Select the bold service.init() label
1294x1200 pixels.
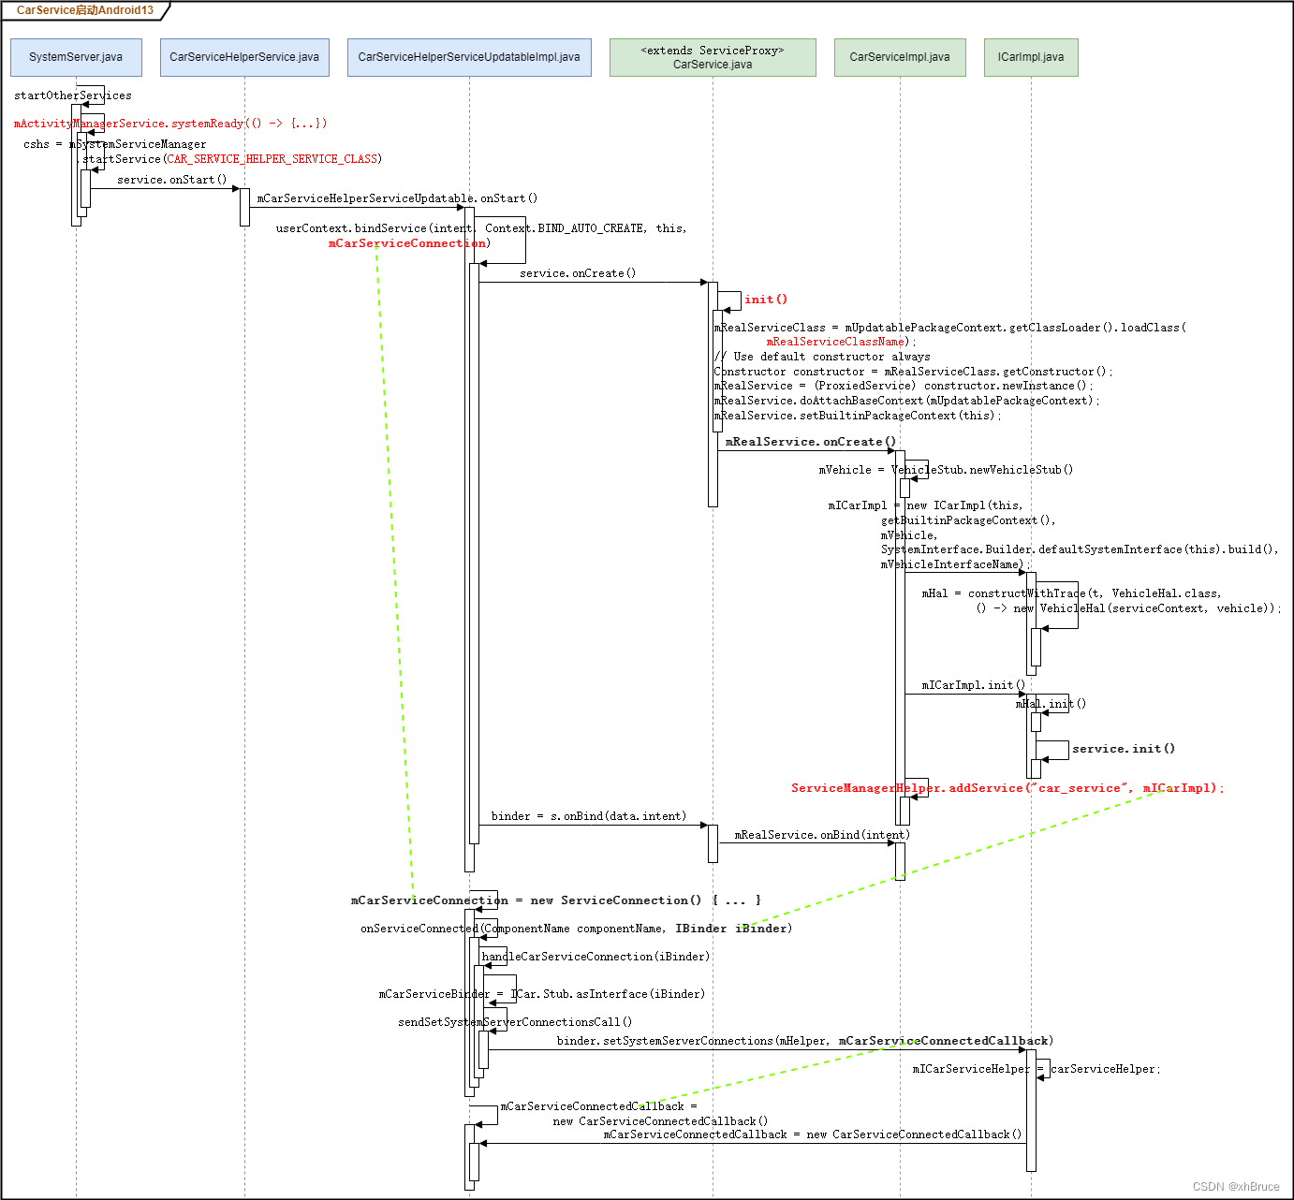[x=1124, y=749]
